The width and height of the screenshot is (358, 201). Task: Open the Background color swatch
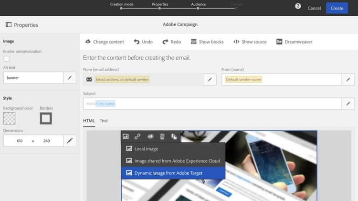[9, 118]
